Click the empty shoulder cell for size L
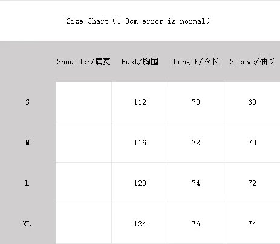The image size is (280, 244). pos(83,183)
